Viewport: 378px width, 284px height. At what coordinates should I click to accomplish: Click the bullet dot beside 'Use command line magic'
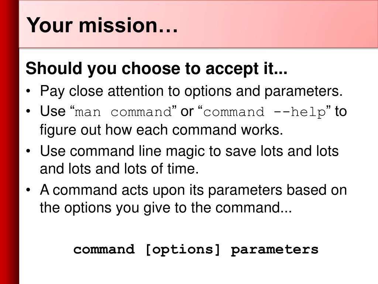pos(28,151)
